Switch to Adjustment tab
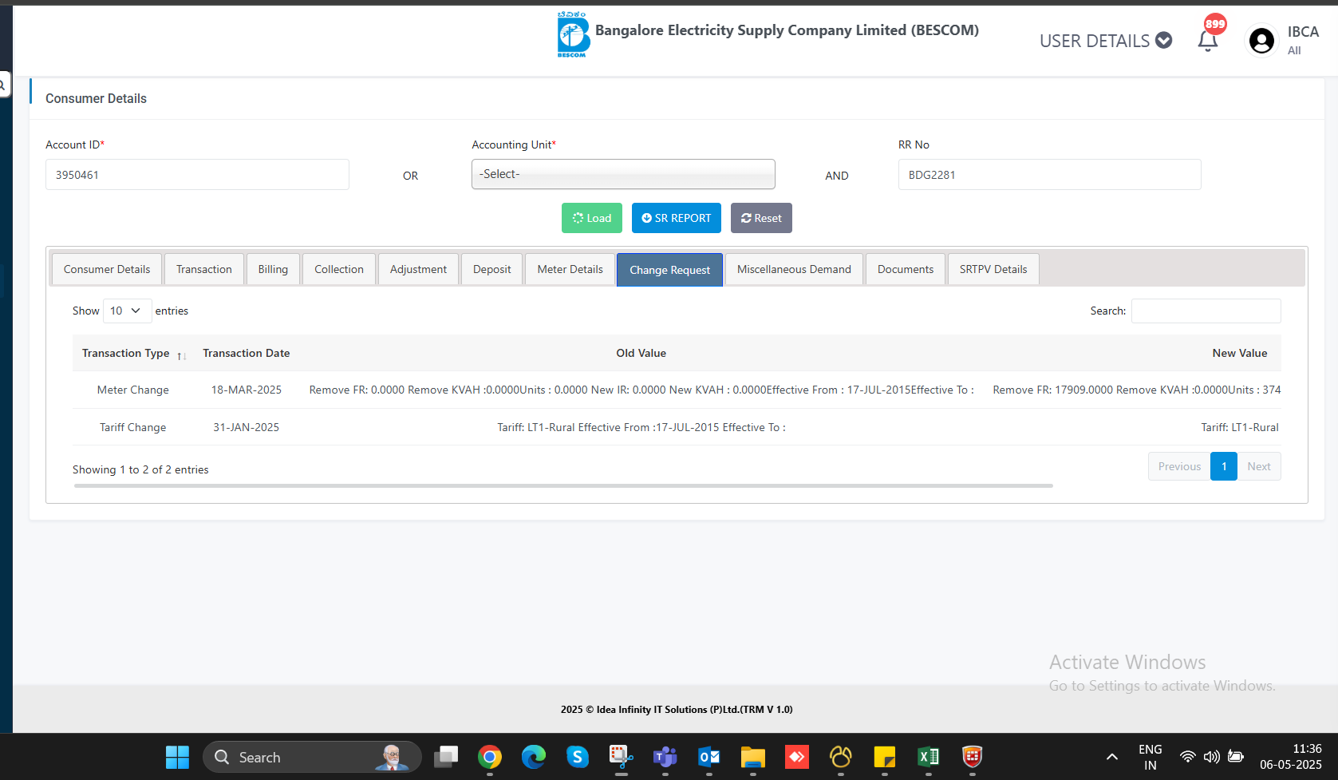 coord(418,269)
